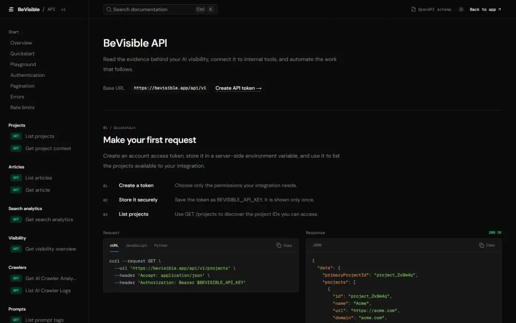Image resolution: width=516 pixels, height=323 pixels.
Task: Click the GET badge beside List AI Crawler Logs
Action: (16, 291)
